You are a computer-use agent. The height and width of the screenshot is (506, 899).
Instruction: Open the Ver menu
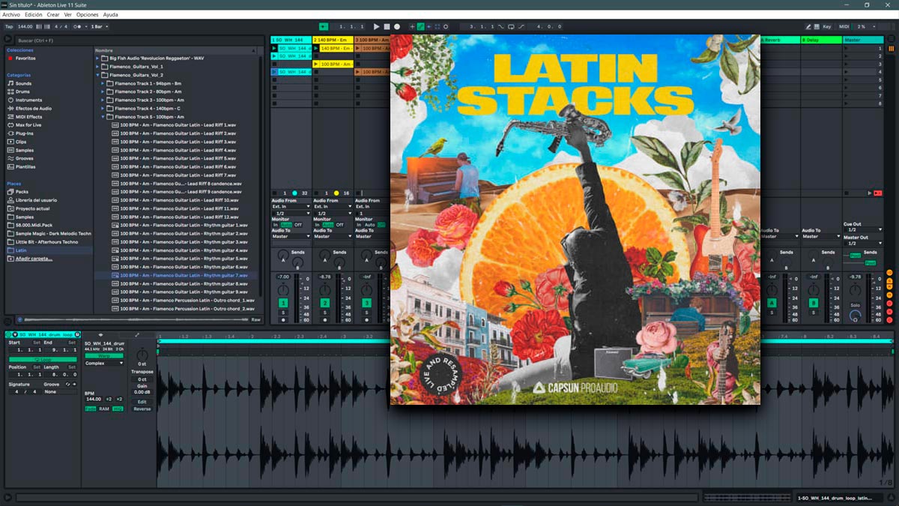click(x=68, y=14)
